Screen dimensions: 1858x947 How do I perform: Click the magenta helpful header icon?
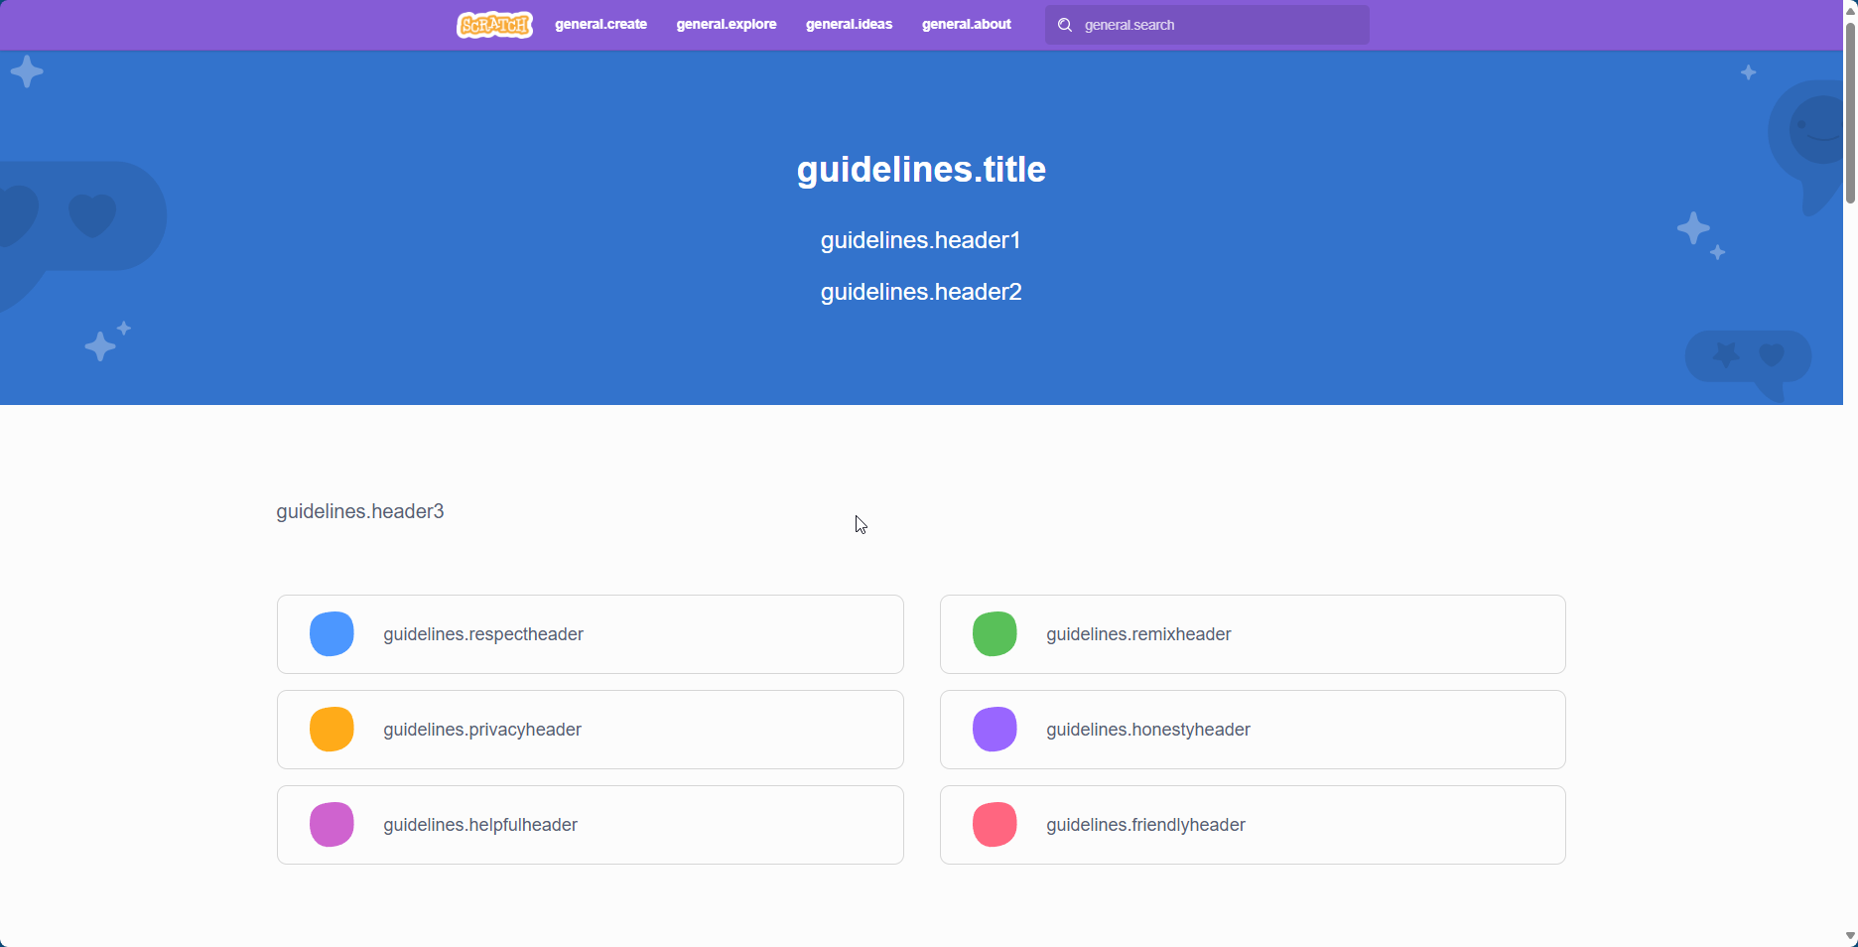point(332,825)
